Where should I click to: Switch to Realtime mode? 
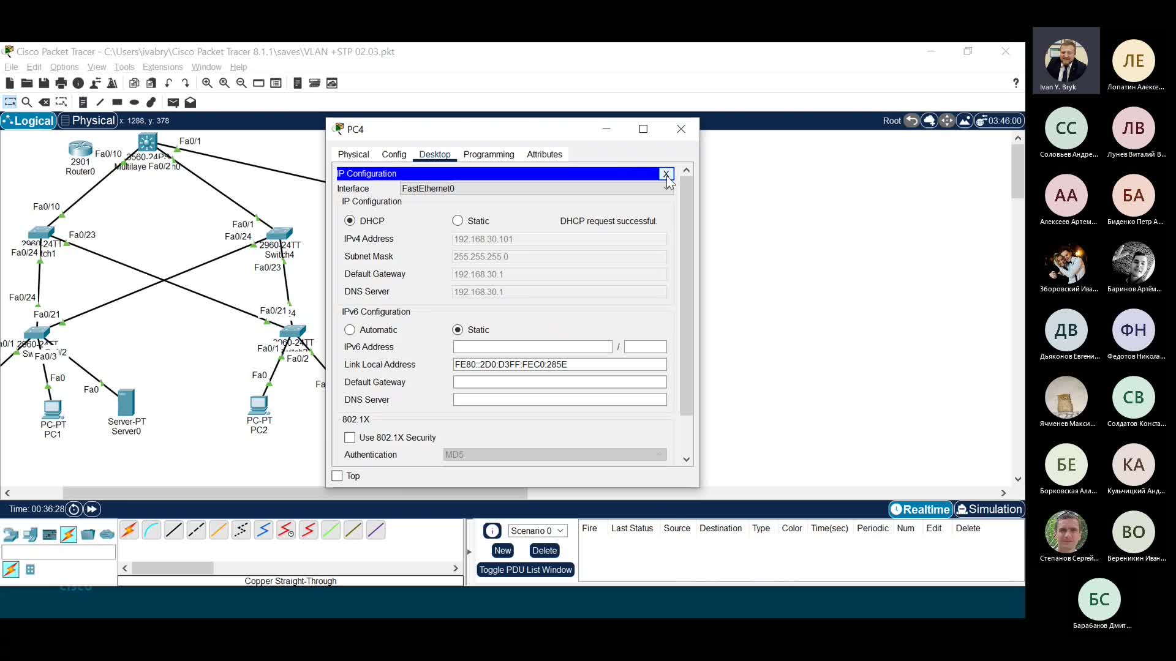pos(920,509)
